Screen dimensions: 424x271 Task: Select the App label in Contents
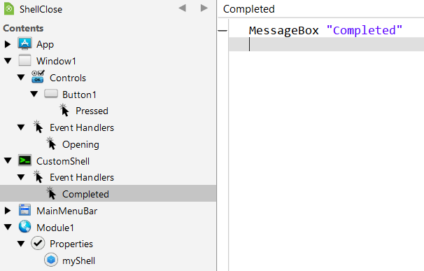point(45,44)
